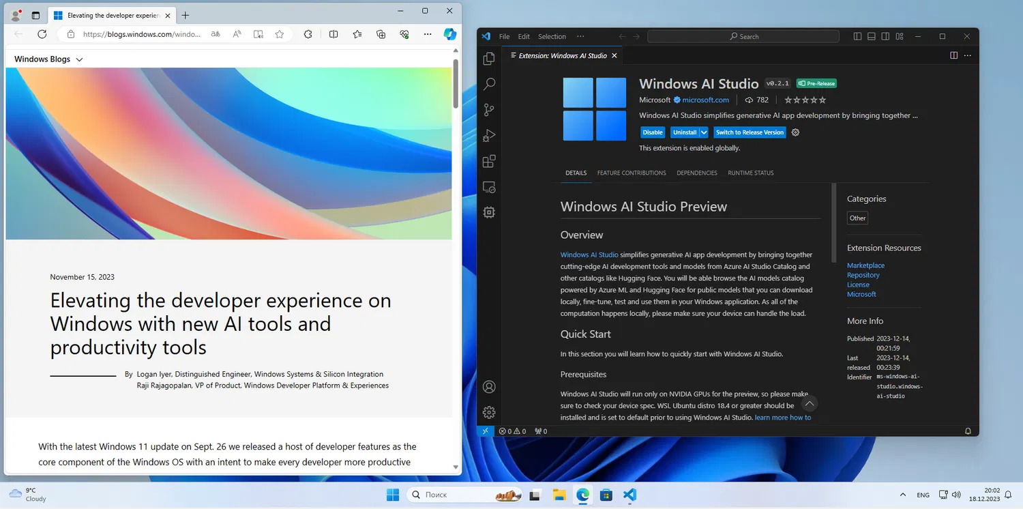
Task: Switch to Feature Contributions tab
Action: [x=632, y=173]
